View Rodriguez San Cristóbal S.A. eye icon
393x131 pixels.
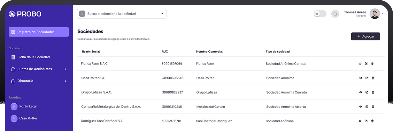[x=360, y=121]
